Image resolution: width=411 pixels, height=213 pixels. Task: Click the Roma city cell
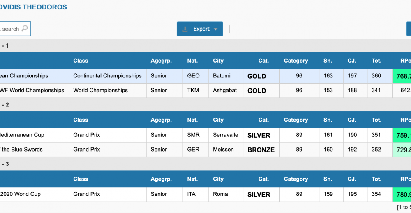tap(220, 194)
